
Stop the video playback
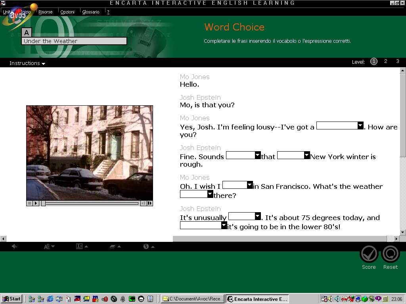tap(30, 203)
